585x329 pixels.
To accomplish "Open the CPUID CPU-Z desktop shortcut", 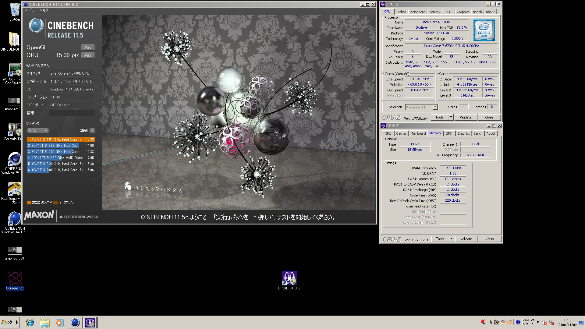I will tap(289, 281).
